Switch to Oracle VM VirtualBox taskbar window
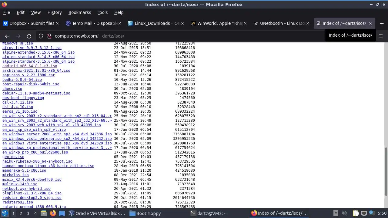388x218 pixels. click(x=97, y=213)
